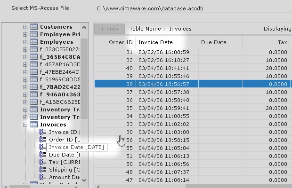Click the Due Date field icon
This screenshot has height=188, width=292.
[x=43, y=155]
